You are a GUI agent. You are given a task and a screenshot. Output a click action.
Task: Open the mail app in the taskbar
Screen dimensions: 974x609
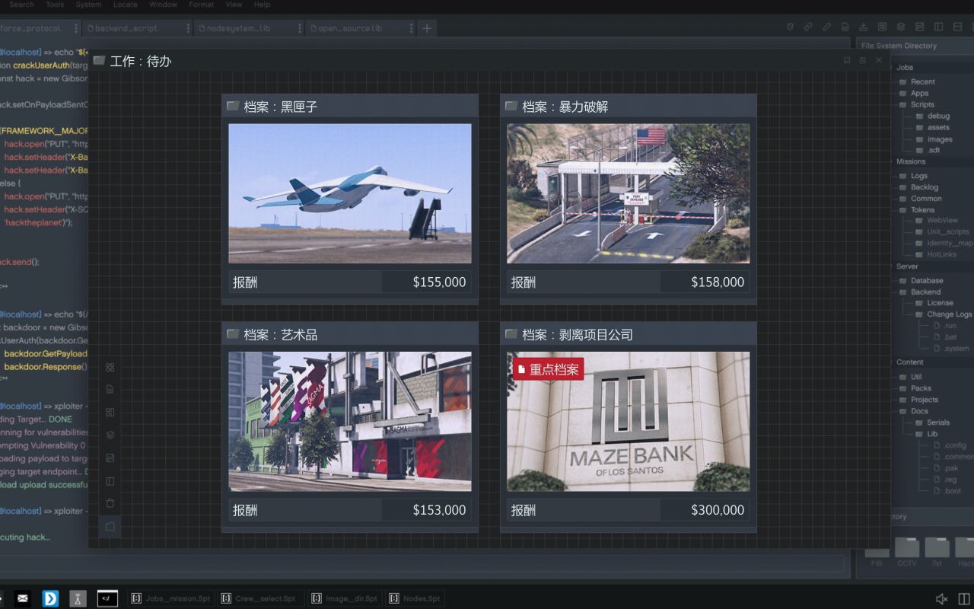tap(23, 598)
